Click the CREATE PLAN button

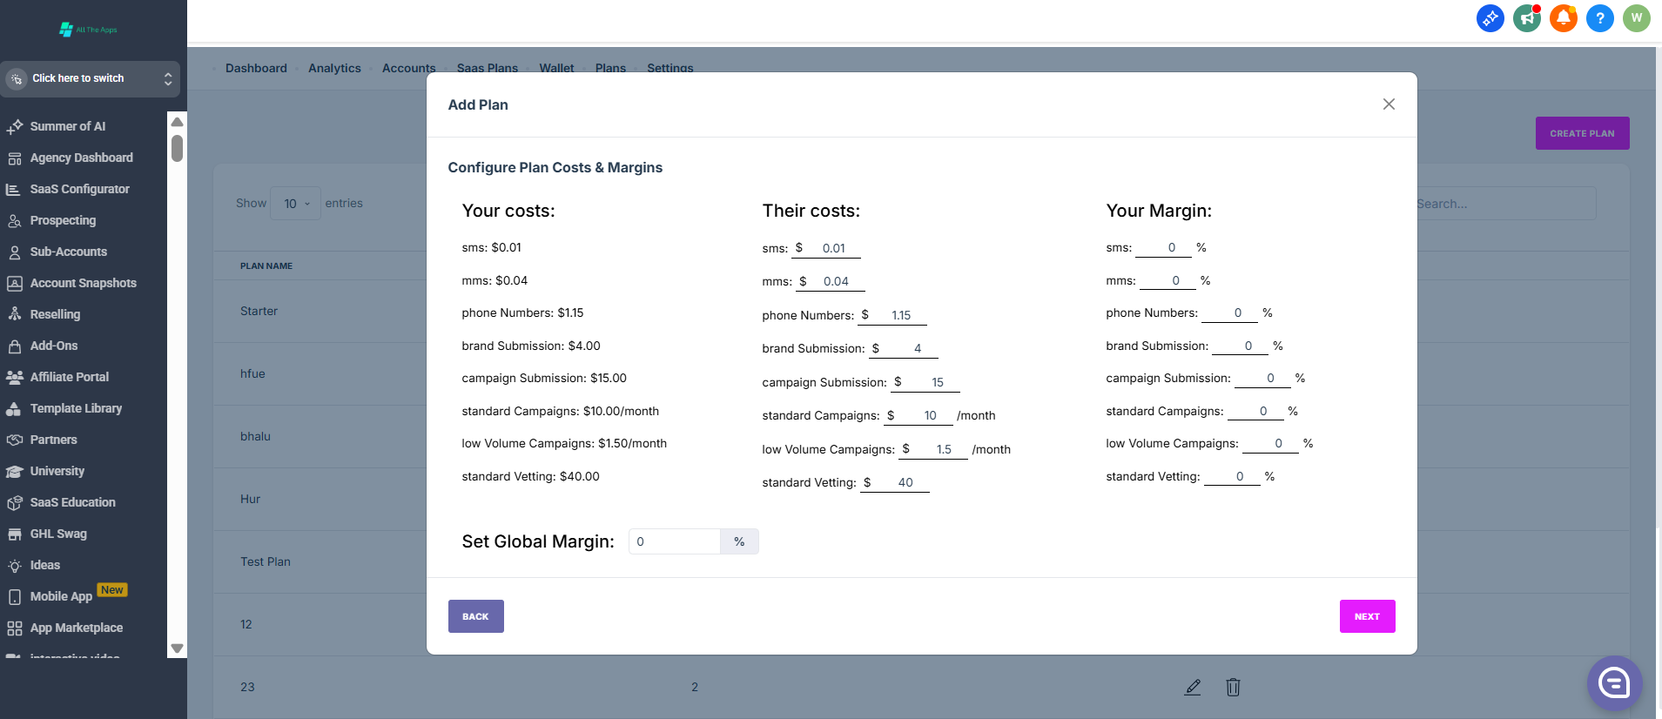1582,133
